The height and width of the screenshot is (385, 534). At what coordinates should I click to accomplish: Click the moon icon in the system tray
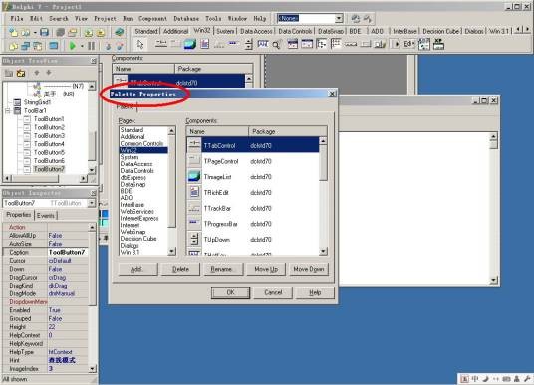[485, 379]
